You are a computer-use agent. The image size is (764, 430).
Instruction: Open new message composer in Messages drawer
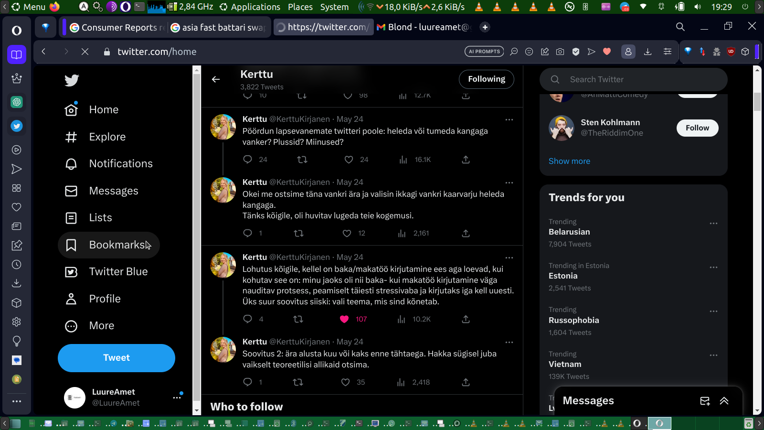coord(705,401)
